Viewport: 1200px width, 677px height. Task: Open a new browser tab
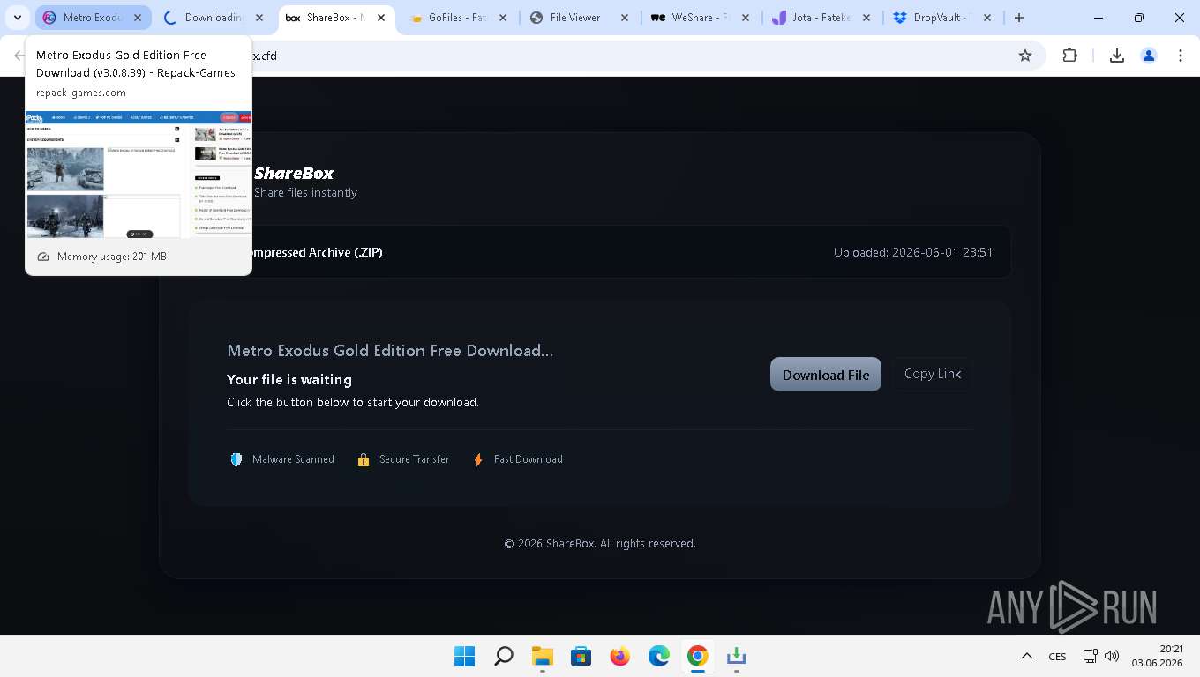click(1019, 18)
